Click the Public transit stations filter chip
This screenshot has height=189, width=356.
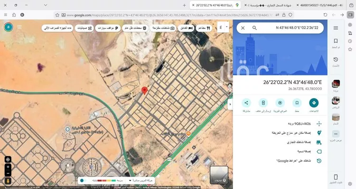pos(135,28)
